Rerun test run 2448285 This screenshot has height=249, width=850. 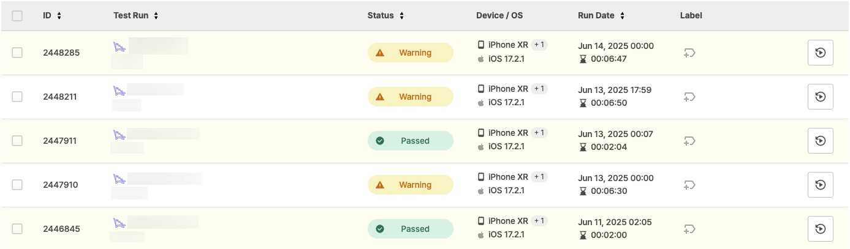pos(820,53)
